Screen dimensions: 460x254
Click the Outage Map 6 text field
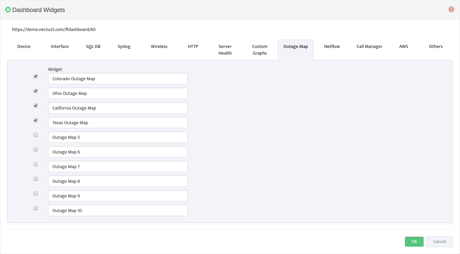pyautogui.click(x=118, y=152)
